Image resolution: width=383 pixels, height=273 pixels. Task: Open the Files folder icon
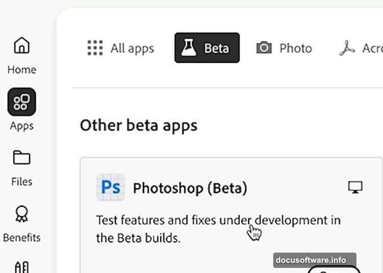[x=21, y=158]
